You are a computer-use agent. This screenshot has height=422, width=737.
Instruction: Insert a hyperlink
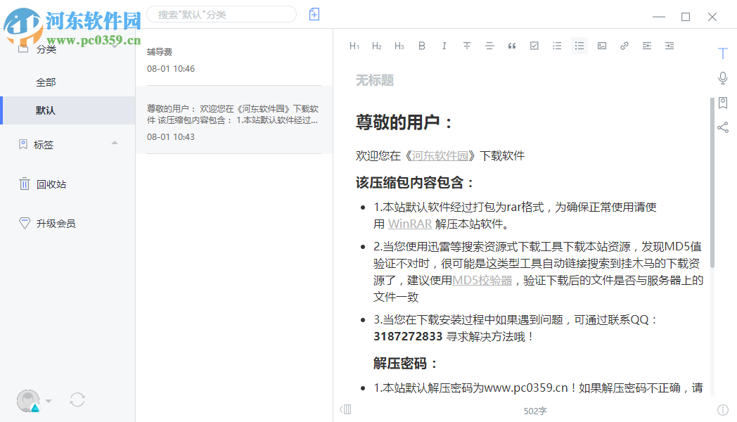pos(624,45)
